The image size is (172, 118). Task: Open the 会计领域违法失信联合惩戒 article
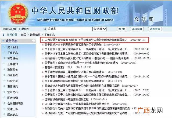tap(88, 95)
